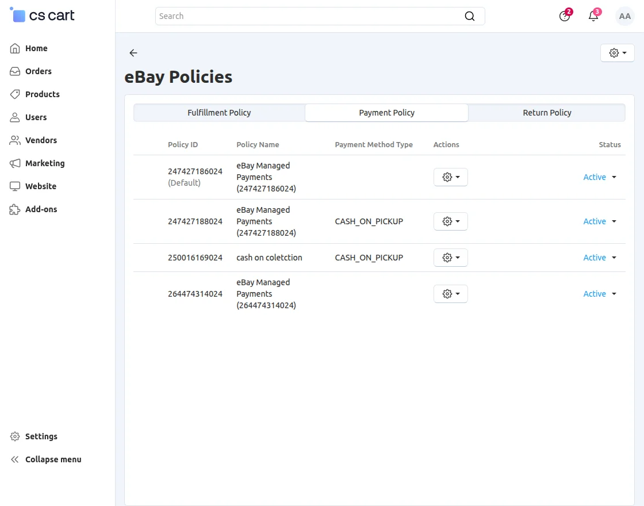Screen dimensions: 644x506
Task: Click the Orders inbox icon
Action: [x=15, y=71]
